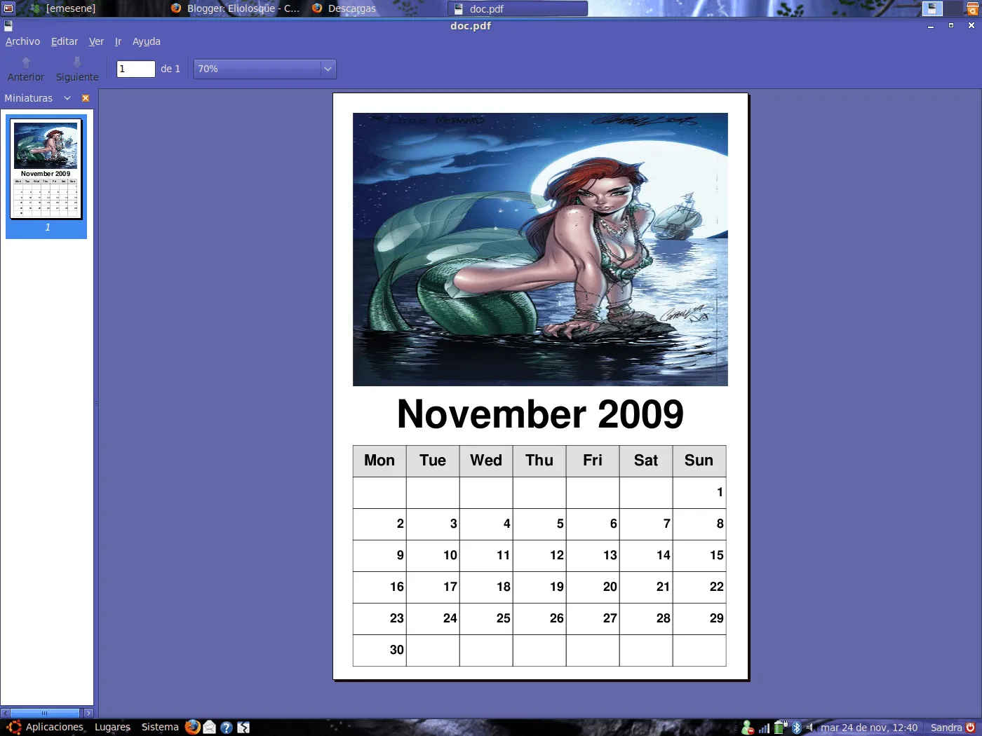Select the doc.pdf taskbar entry

(x=518, y=8)
